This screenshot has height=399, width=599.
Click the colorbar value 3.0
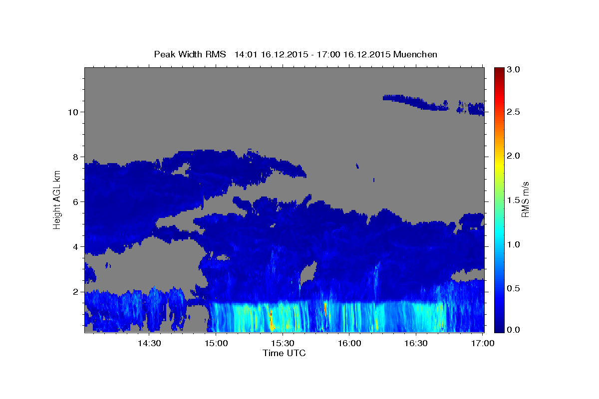[x=513, y=70]
